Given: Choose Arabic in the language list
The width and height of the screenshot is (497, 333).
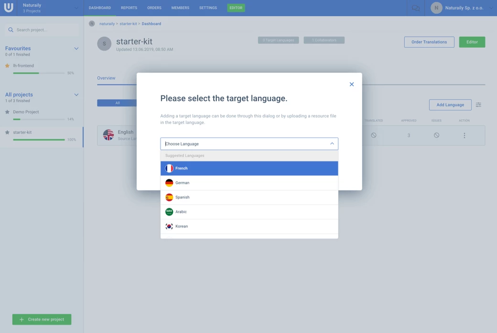Looking at the screenshot, I should 249,212.
